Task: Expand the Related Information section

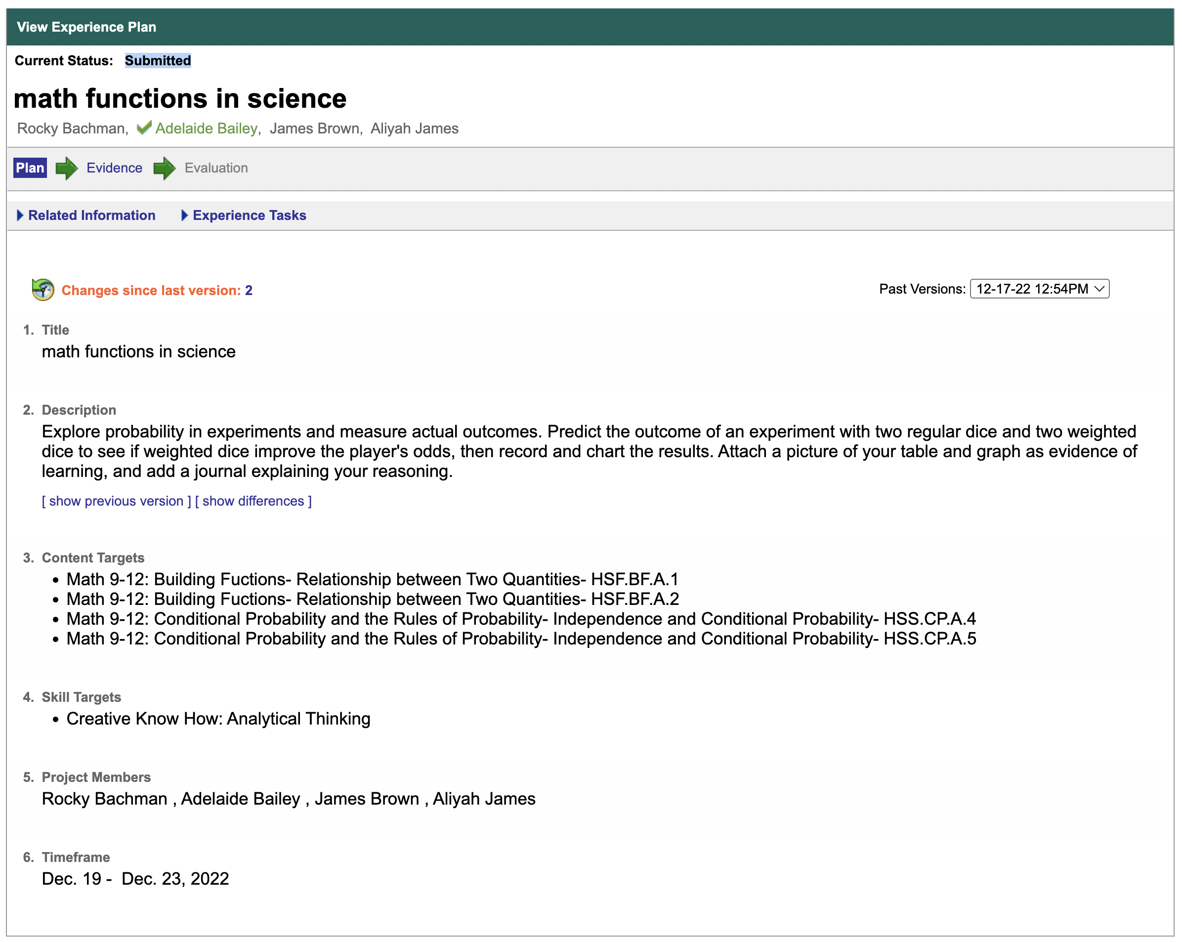Action: tap(86, 215)
